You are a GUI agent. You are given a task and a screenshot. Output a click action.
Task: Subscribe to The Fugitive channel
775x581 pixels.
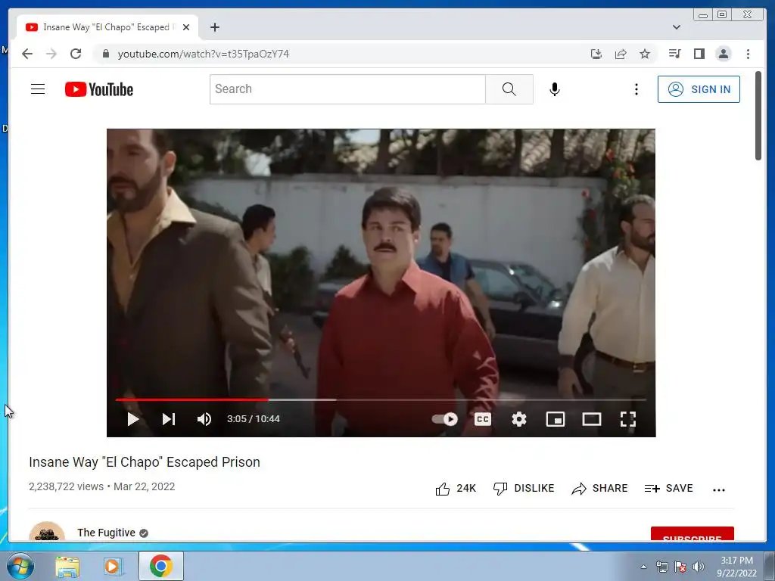coord(692,535)
